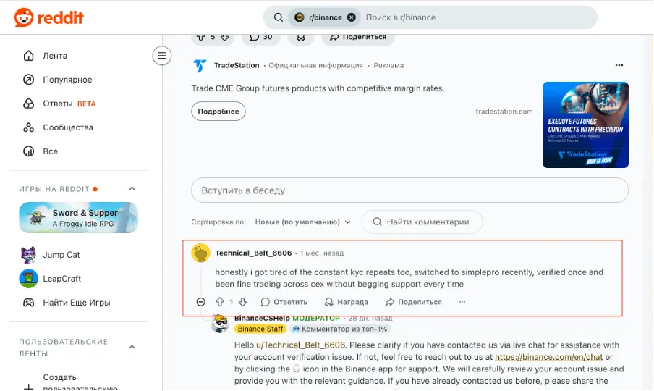This screenshot has width=654, height=391.
Task: Click Ответить on Technical_Belt_6606 comment
Action: click(284, 302)
